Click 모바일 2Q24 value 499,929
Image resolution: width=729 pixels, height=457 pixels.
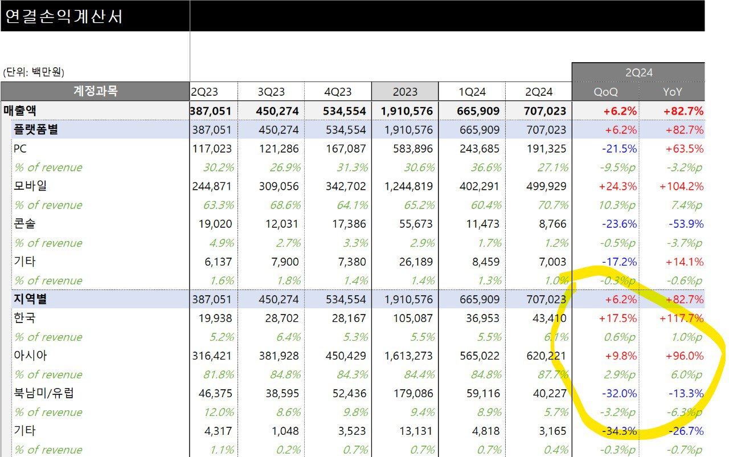pyautogui.click(x=546, y=186)
